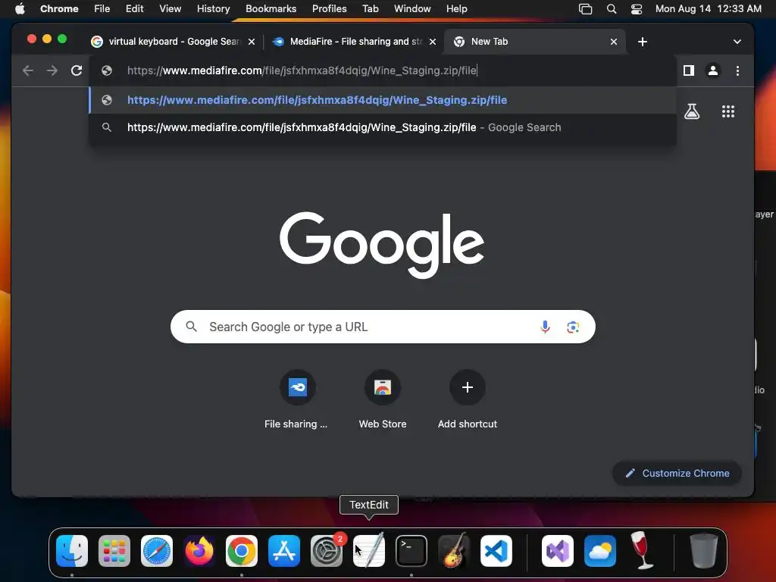Image resolution: width=776 pixels, height=582 pixels.
Task: Click the Google logo
Action: point(382,245)
